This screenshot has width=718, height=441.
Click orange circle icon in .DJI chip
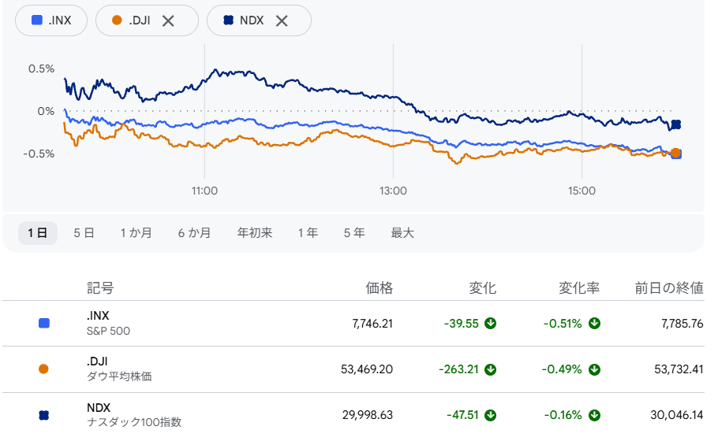(117, 20)
